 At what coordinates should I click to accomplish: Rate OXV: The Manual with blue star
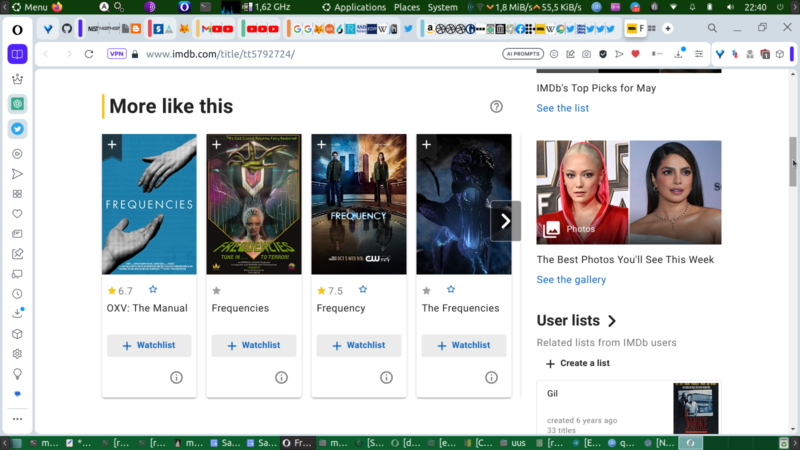click(x=153, y=289)
